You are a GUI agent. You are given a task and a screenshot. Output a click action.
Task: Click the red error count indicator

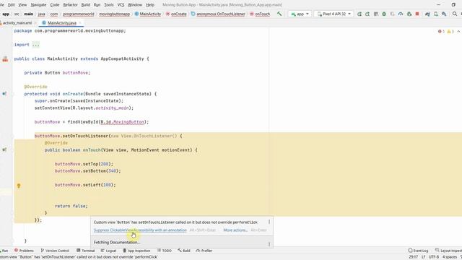pyautogui.click(x=441, y=31)
